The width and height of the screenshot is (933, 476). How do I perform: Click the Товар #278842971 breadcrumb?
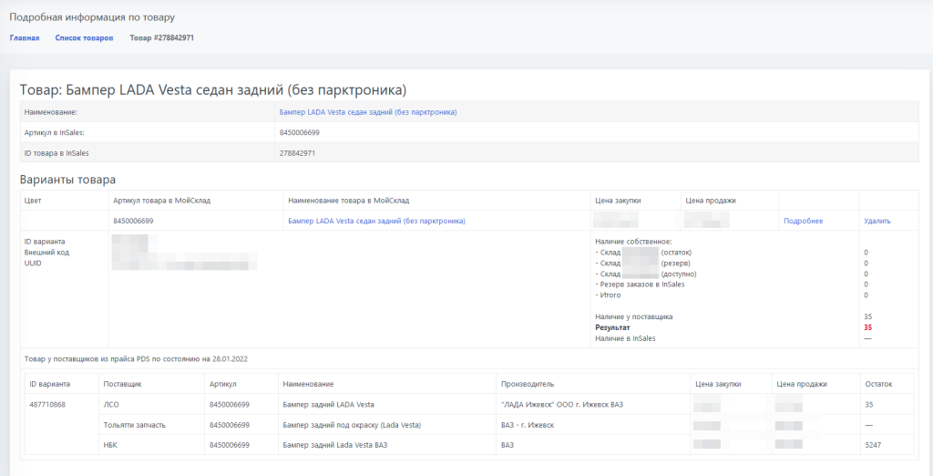[x=161, y=38]
